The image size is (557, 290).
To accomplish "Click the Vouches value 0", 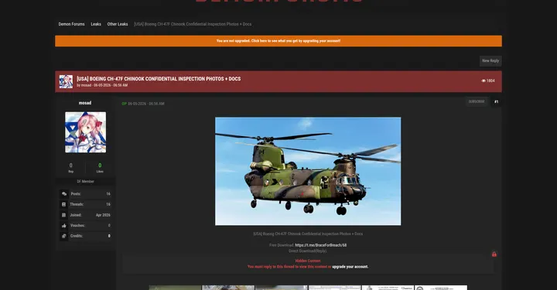I will tap(109, 225).
